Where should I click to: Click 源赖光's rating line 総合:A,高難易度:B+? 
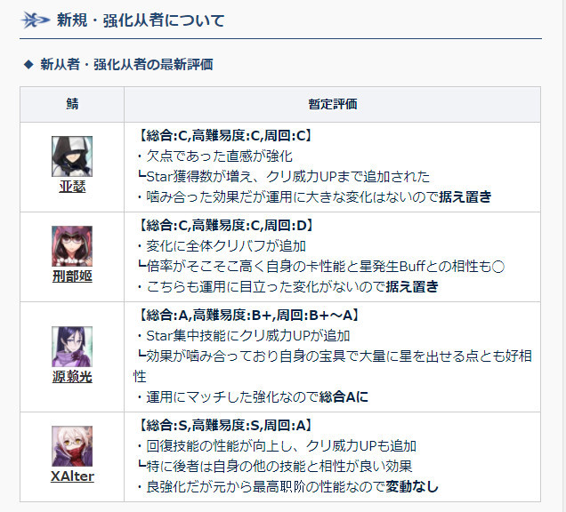[x=248, y=316]
